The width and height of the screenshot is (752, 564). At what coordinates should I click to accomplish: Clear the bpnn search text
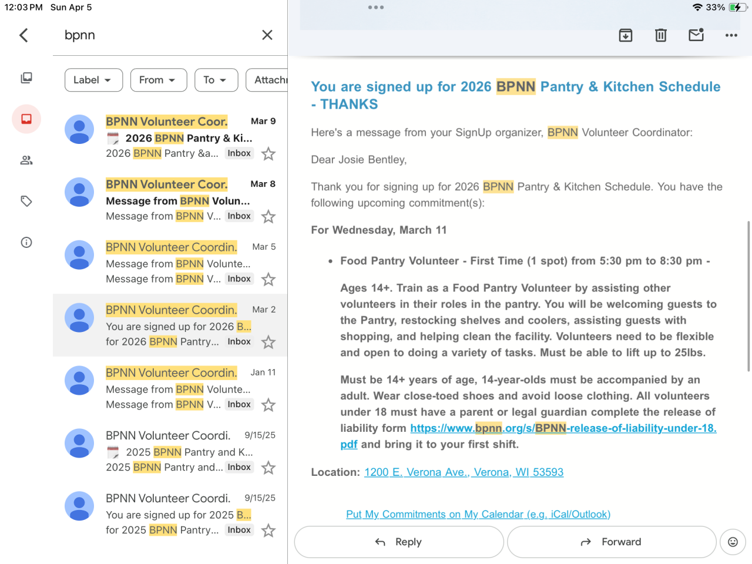coord(267,35)
